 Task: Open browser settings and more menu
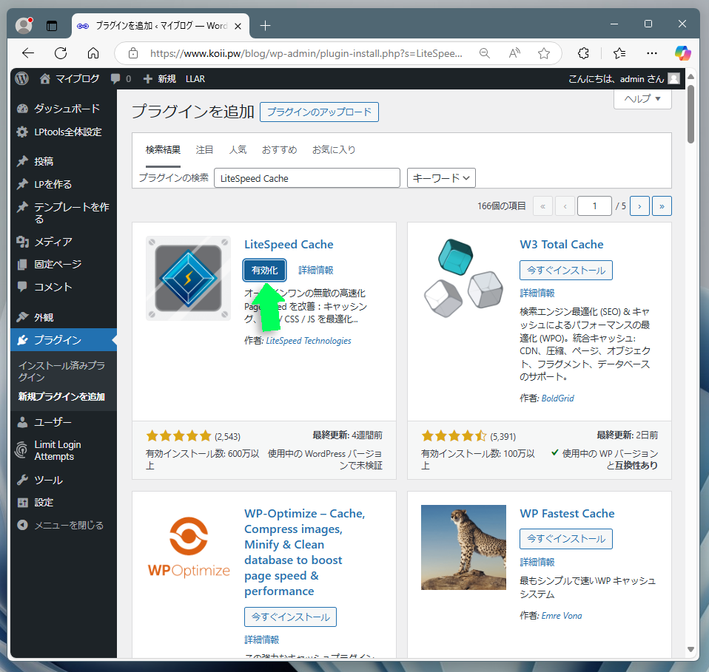pyautogui.click(x=651, y=53)
